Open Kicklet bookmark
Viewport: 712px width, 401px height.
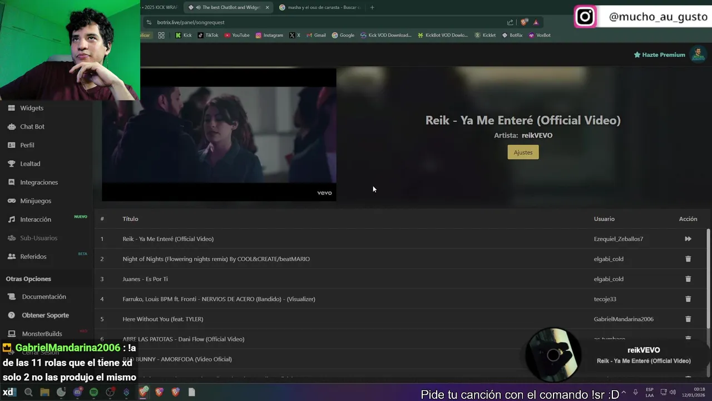point(485,35)
